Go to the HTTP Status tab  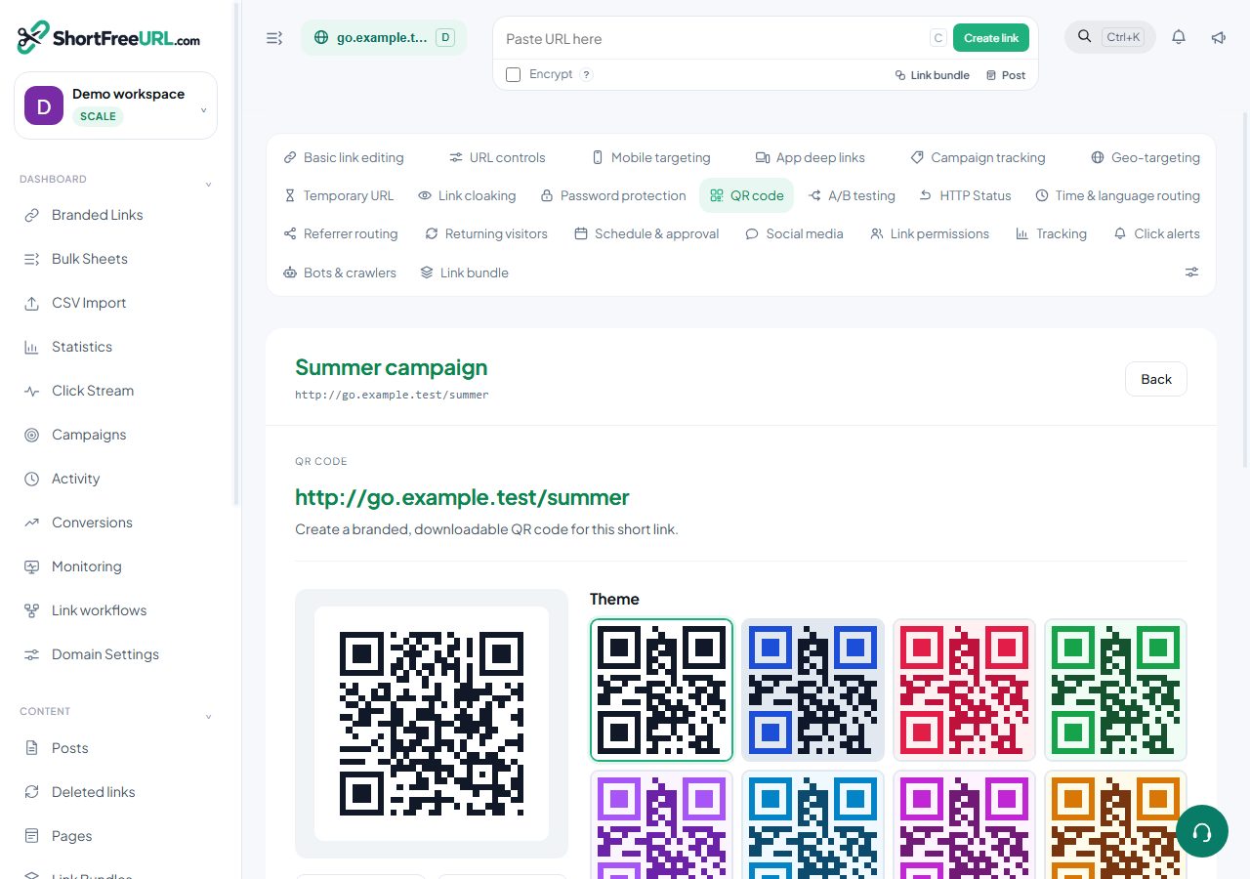click(x=965, y=195)
